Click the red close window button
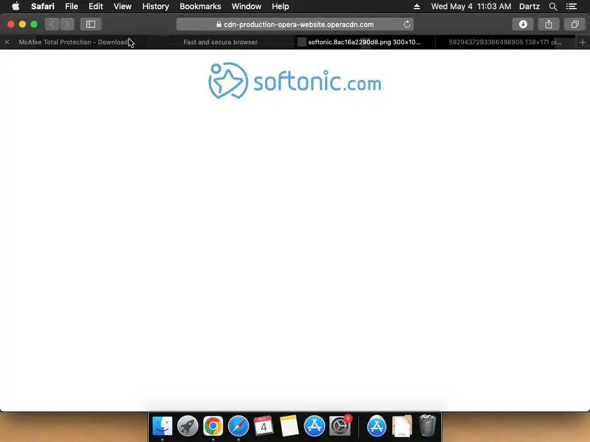This screenshot has height=442, width=590. [x=11, y=24]
